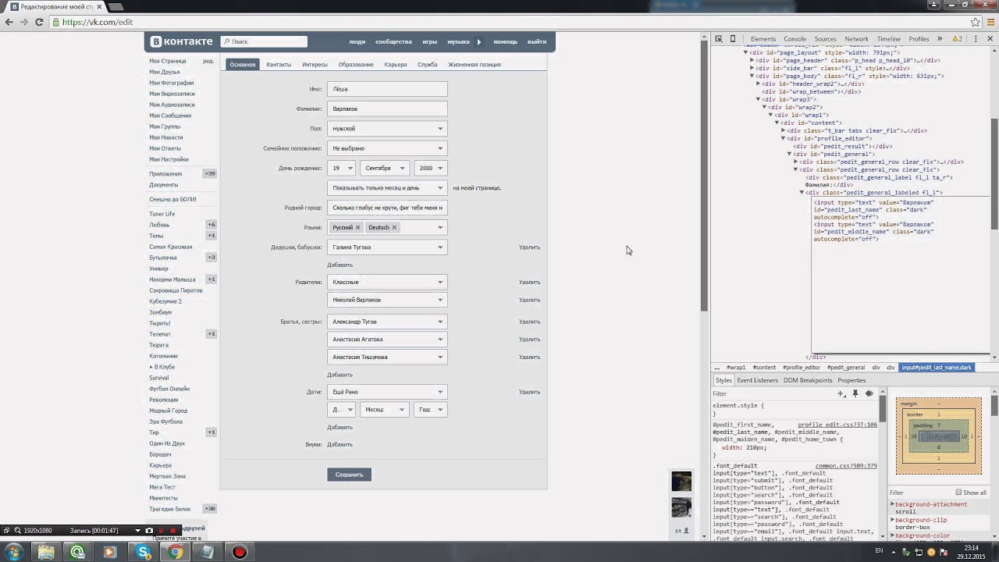Remove the Deutsch language tag
999x562 pixels.
(x=394, y=227)
